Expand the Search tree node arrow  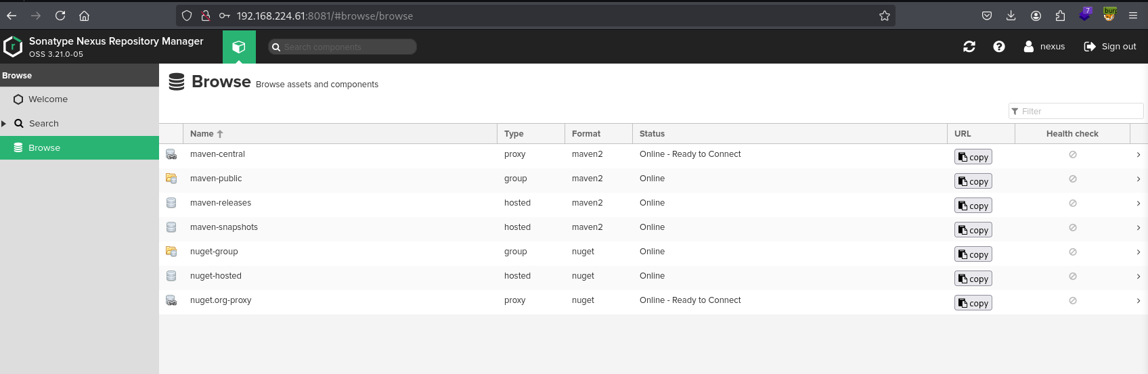(x=4, y=124)
